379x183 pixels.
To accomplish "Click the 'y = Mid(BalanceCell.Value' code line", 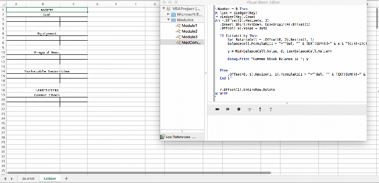I will pos(280,52).
